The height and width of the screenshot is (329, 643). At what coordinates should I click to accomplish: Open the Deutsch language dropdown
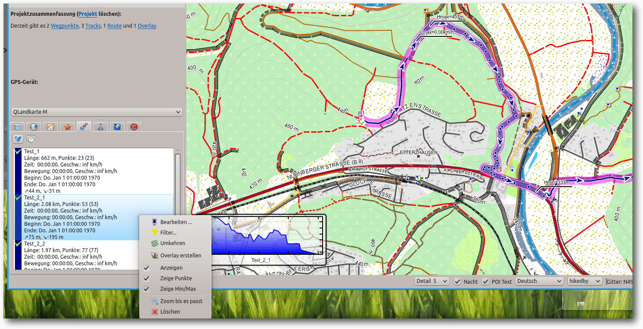(x=539, y=281)
